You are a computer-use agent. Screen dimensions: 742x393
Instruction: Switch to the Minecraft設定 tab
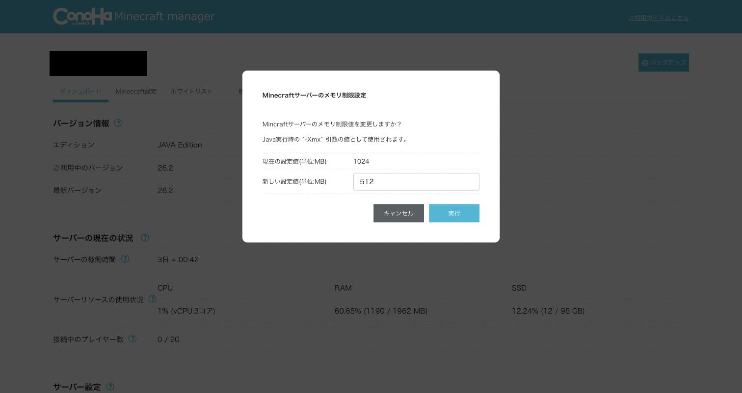(136, 91)
